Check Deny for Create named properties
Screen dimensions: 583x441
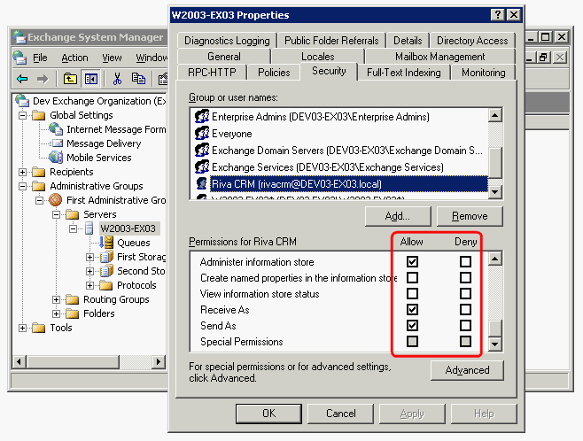pos(465,277)
